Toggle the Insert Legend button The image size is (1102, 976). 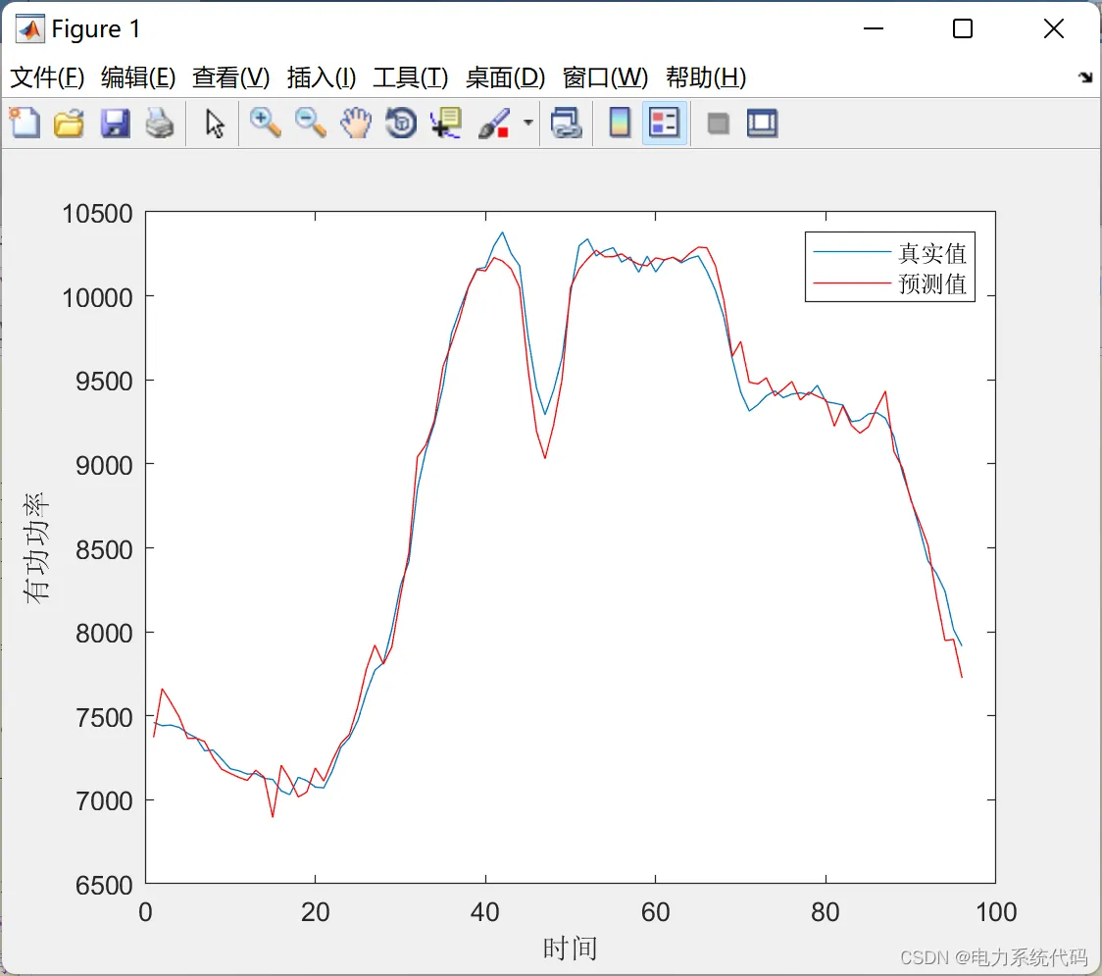[664, 123]
